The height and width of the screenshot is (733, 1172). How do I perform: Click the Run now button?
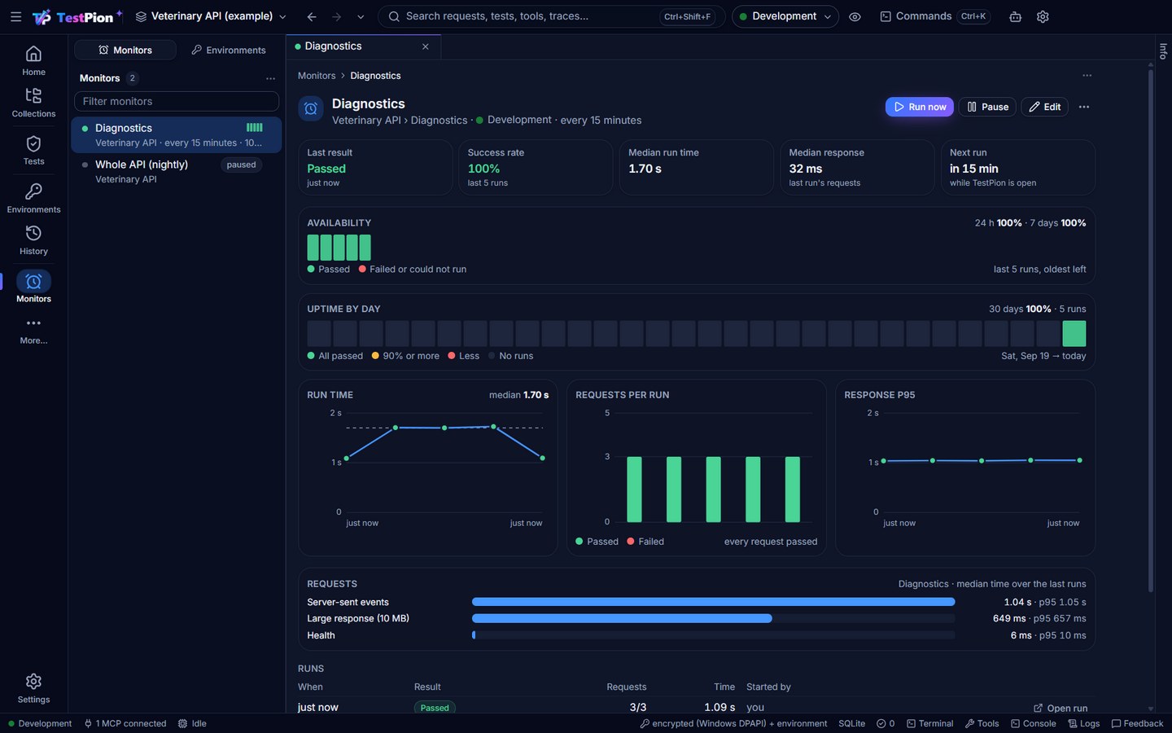pos(919,107)
